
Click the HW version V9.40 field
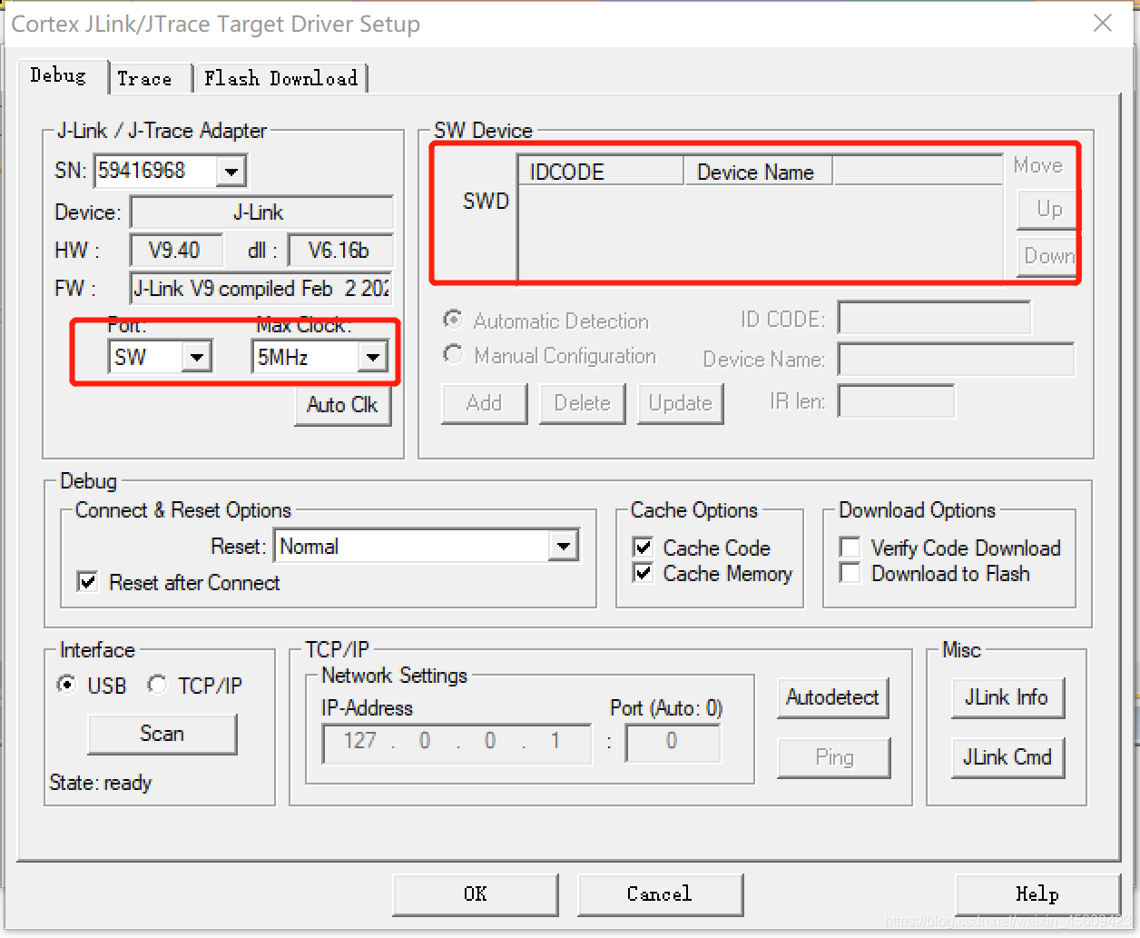(176, 250)
